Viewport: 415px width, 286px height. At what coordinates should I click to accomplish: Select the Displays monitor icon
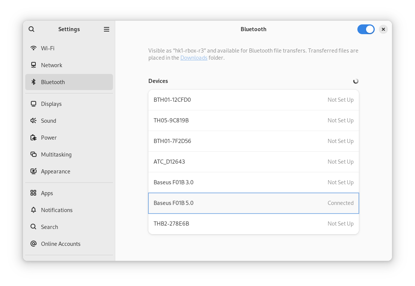34,104
